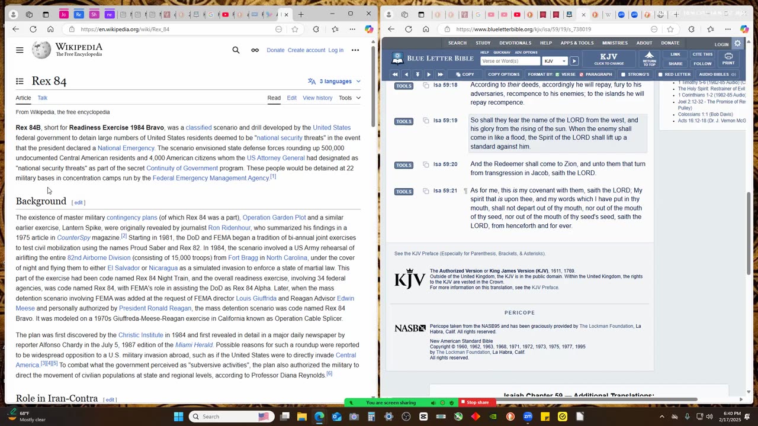
Task: Go to next chapter right arrow
Action: 429,75
